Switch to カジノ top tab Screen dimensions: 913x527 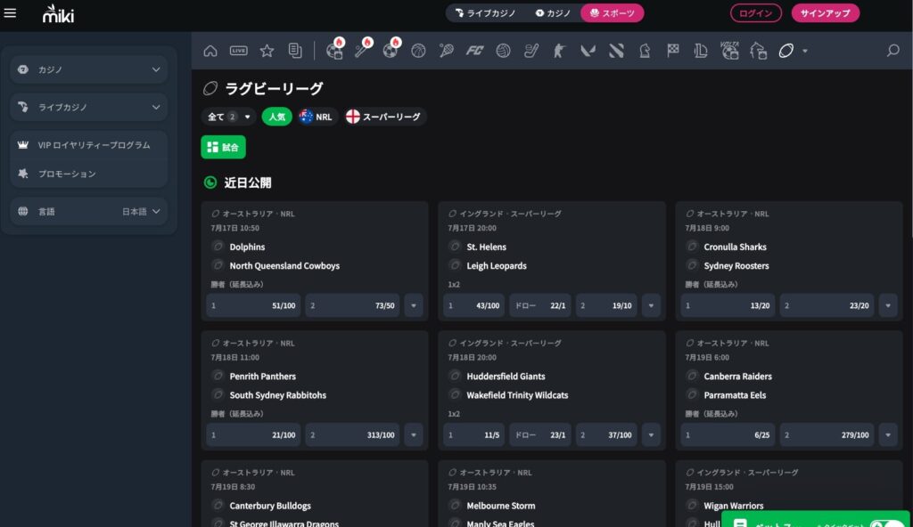click(553, 12)
